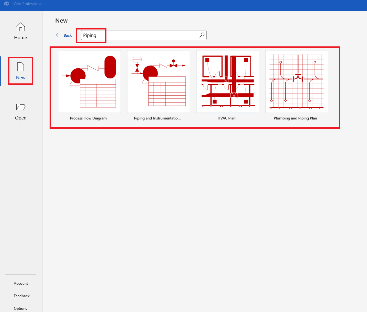Choose the Process Flow Diagram template thumbnail
Image resolution: width=367 pixels, height=312 pixels.
[x=89, y=81]
